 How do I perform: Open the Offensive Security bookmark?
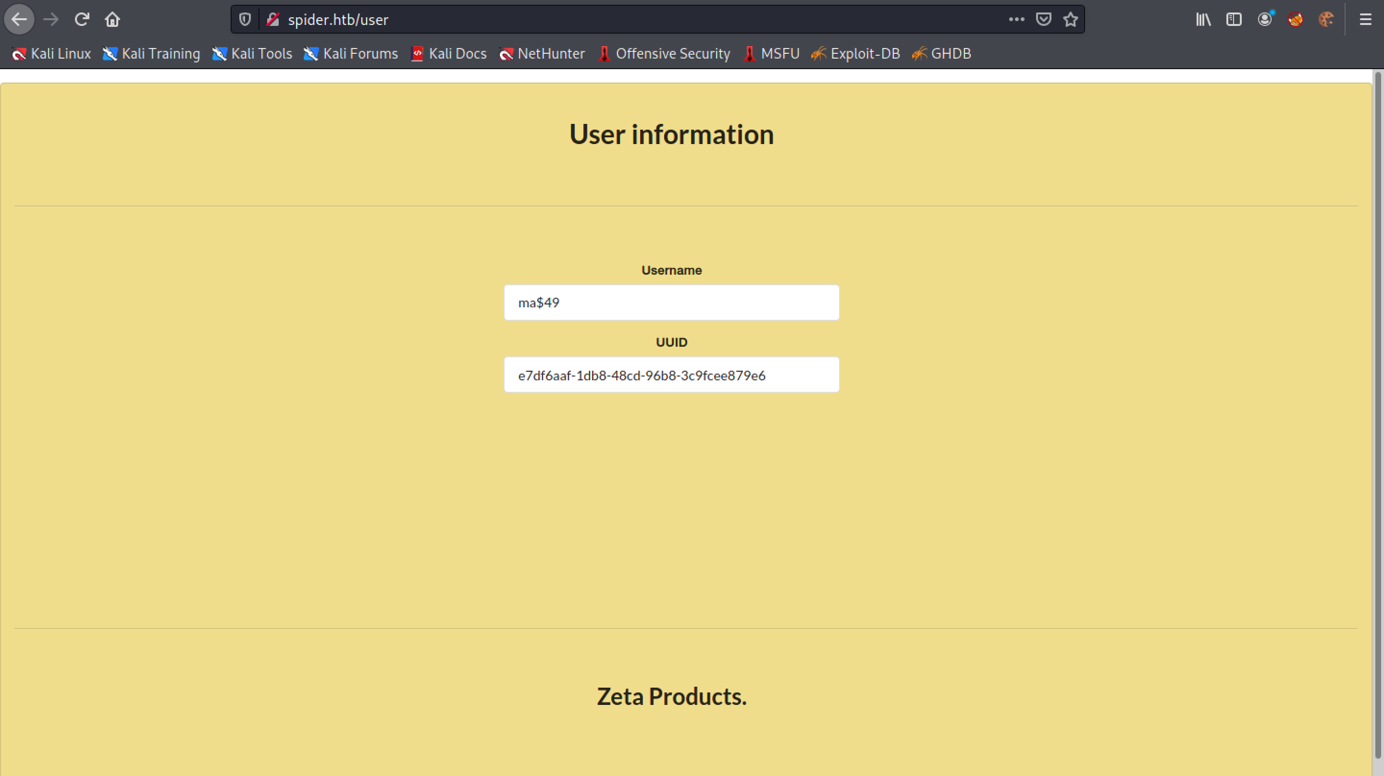tap(665, 54)
